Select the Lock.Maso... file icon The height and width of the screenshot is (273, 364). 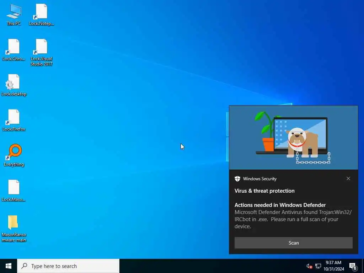[x=14, y=191]
